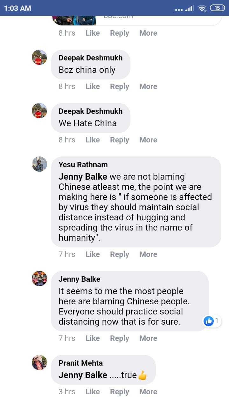Tap avatar beside 'Bcz china only' comment
The width and height of the screenshot is (229, 407).
[x=39, y=57]
